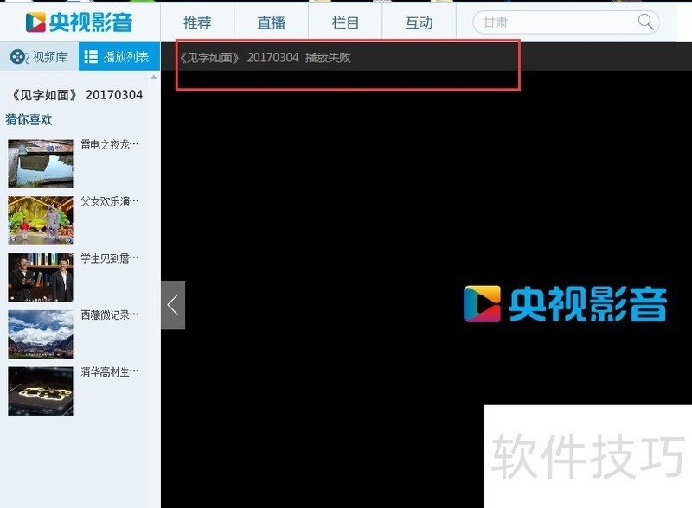Click the magnifier search icon

pos(645,22)
